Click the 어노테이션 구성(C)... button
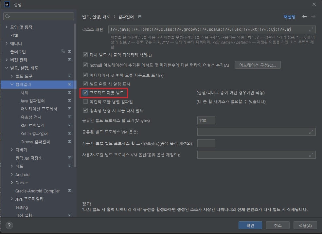Viewport: 322px width, 234px height. pos(258,65)
